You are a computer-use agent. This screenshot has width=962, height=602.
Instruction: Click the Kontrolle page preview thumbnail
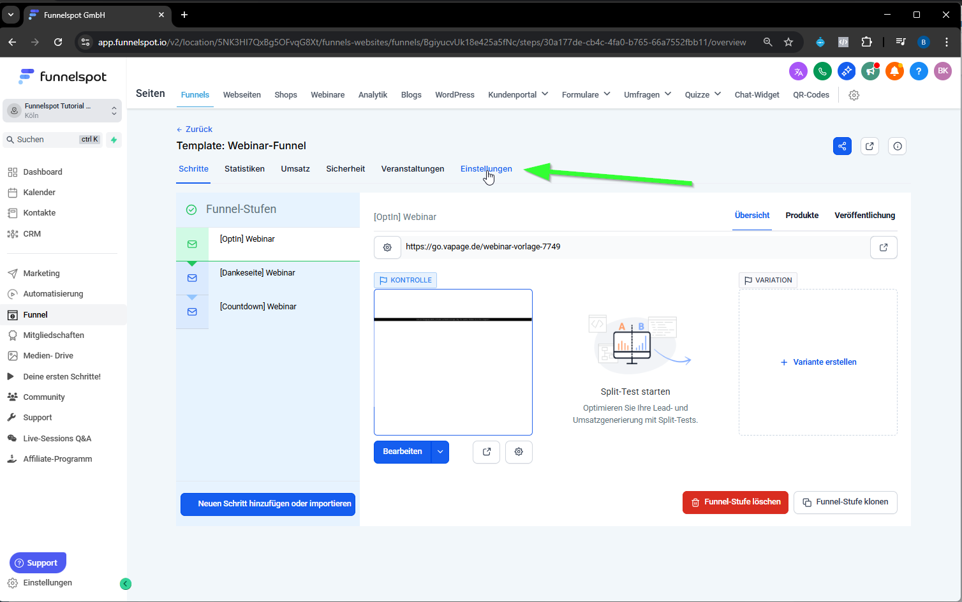(453, 362)
